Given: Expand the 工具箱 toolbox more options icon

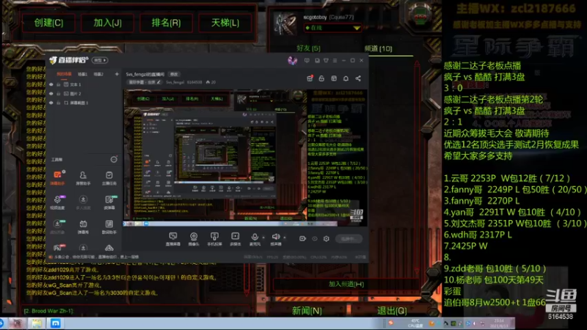Looking at the screenshot, I should pos(114,160).
